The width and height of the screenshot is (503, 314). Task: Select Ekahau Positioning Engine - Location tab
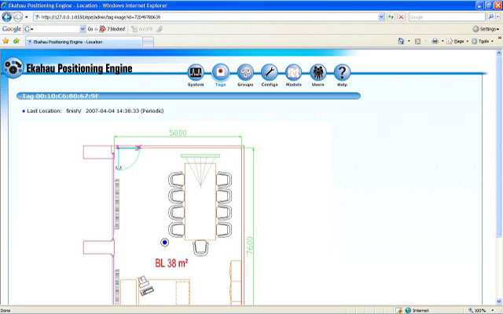tap(84, 42)
